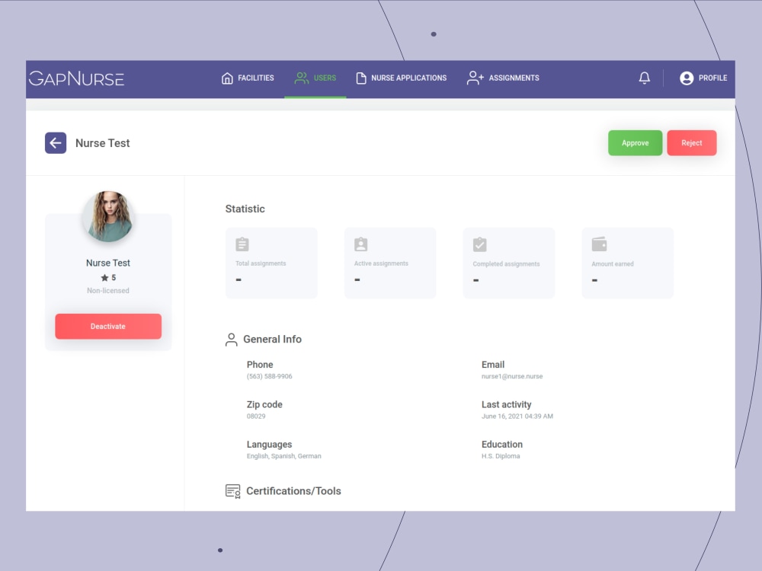Click the Profile avatar icon
This screenshot has width=762, height=571.
[x=687, y=78]
